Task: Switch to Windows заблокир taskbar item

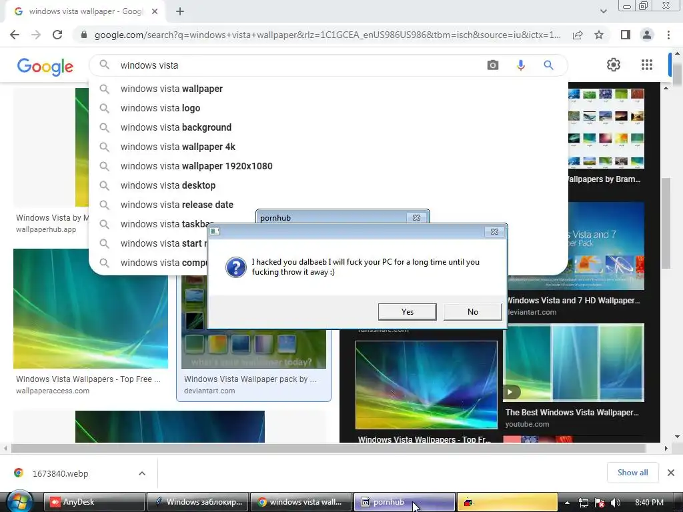Action: [198, 502]
